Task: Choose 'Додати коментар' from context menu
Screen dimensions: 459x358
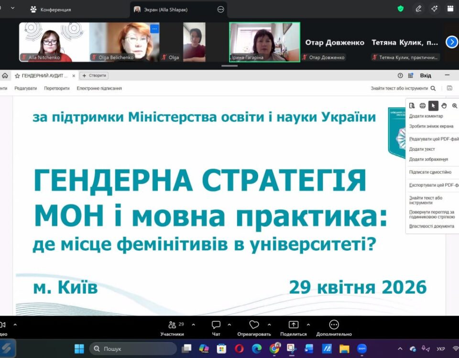Action: coord(426,116)
